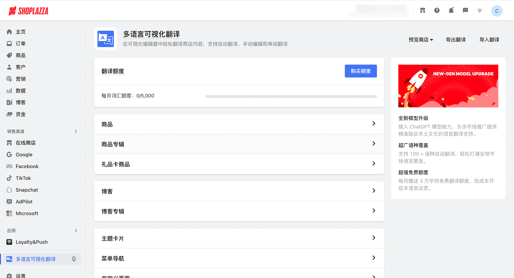Unpin the 多语言可视化翻译 app with pin icon
The image size is (514, 278).
pos(74,259)
